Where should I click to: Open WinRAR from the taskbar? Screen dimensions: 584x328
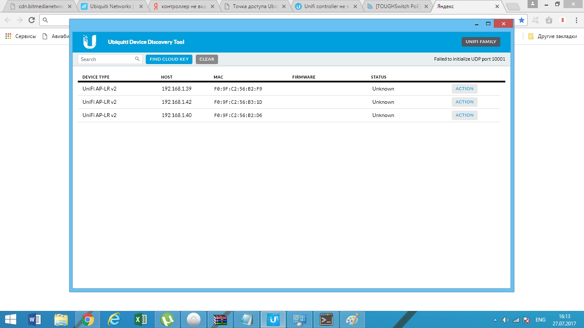click(220, 319)
